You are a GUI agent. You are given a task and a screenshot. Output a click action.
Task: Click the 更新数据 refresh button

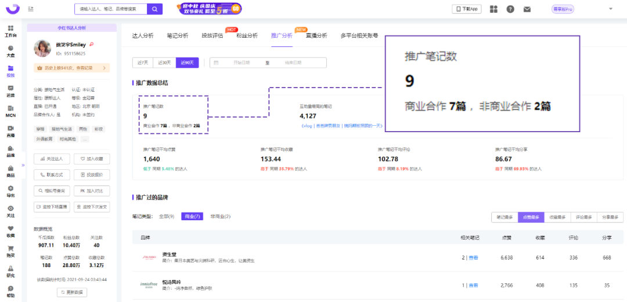click(71, 292)
